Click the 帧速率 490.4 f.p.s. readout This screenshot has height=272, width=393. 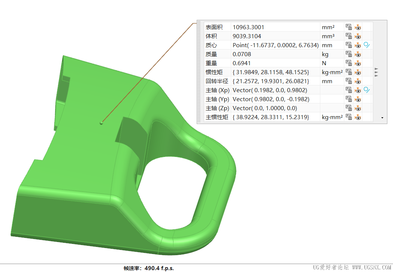tap(149, 268)
